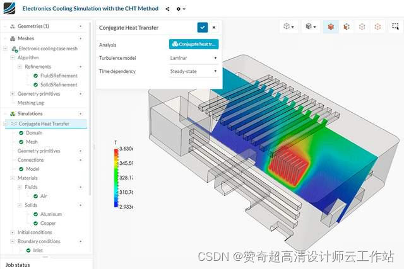Enable box selection tool
Viewport: 404px width, 269px height.
(395, 26)
